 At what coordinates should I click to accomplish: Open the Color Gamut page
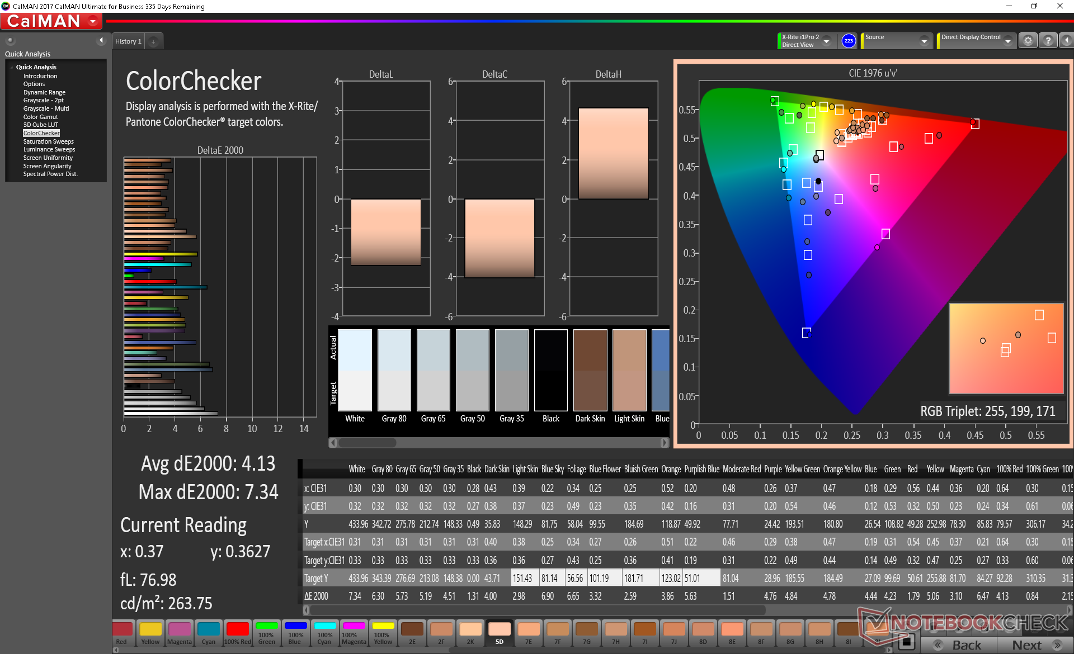point(40,117)
